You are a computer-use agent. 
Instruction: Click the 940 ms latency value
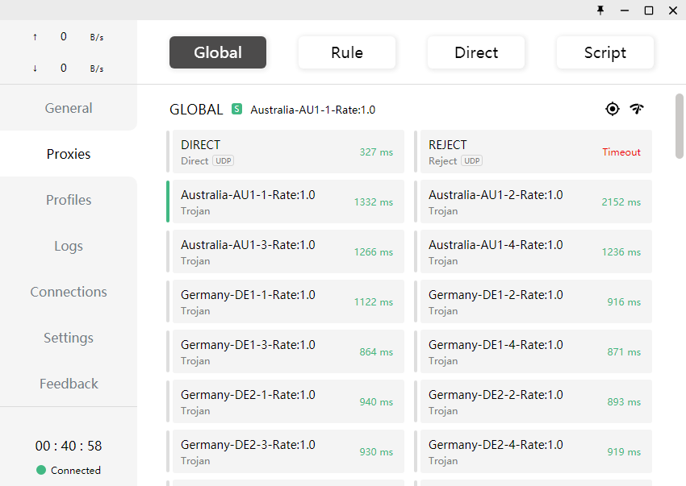point(376,401)
